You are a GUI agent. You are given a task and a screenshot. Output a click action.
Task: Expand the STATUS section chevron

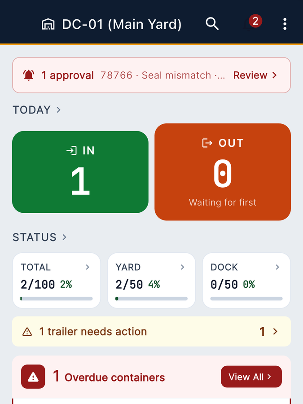(64, 237)
